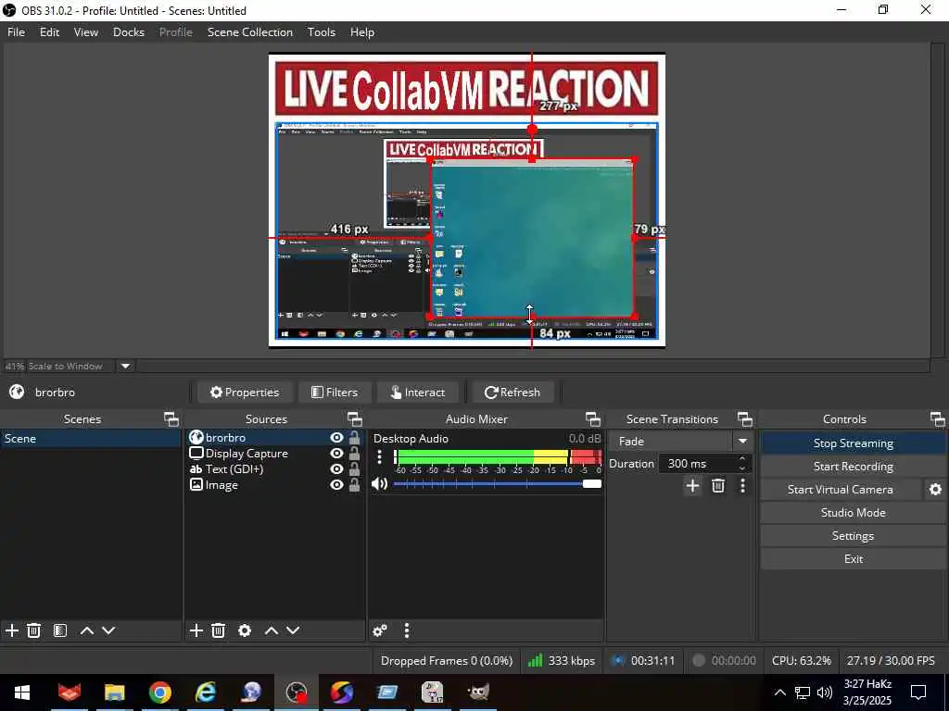The height and width of the screenshot is (711, 949).
Task: Open Filters for selected source
Action: coord(334,393)
